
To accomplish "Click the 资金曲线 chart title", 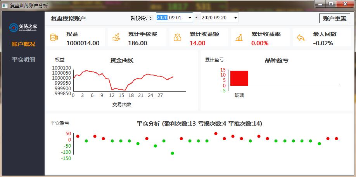I will click(122, 60).
